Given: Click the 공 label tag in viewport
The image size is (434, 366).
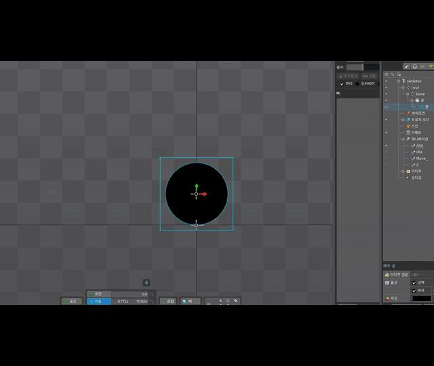Looking at the screenshot, I should tap(146, 283).
